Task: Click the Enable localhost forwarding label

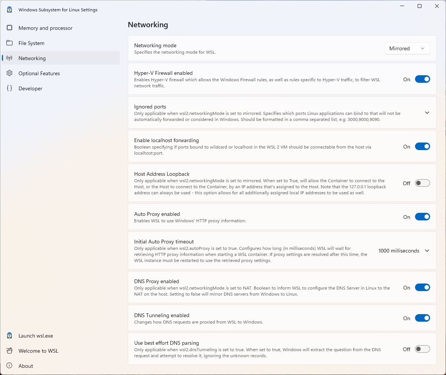Action: [166, 140]
